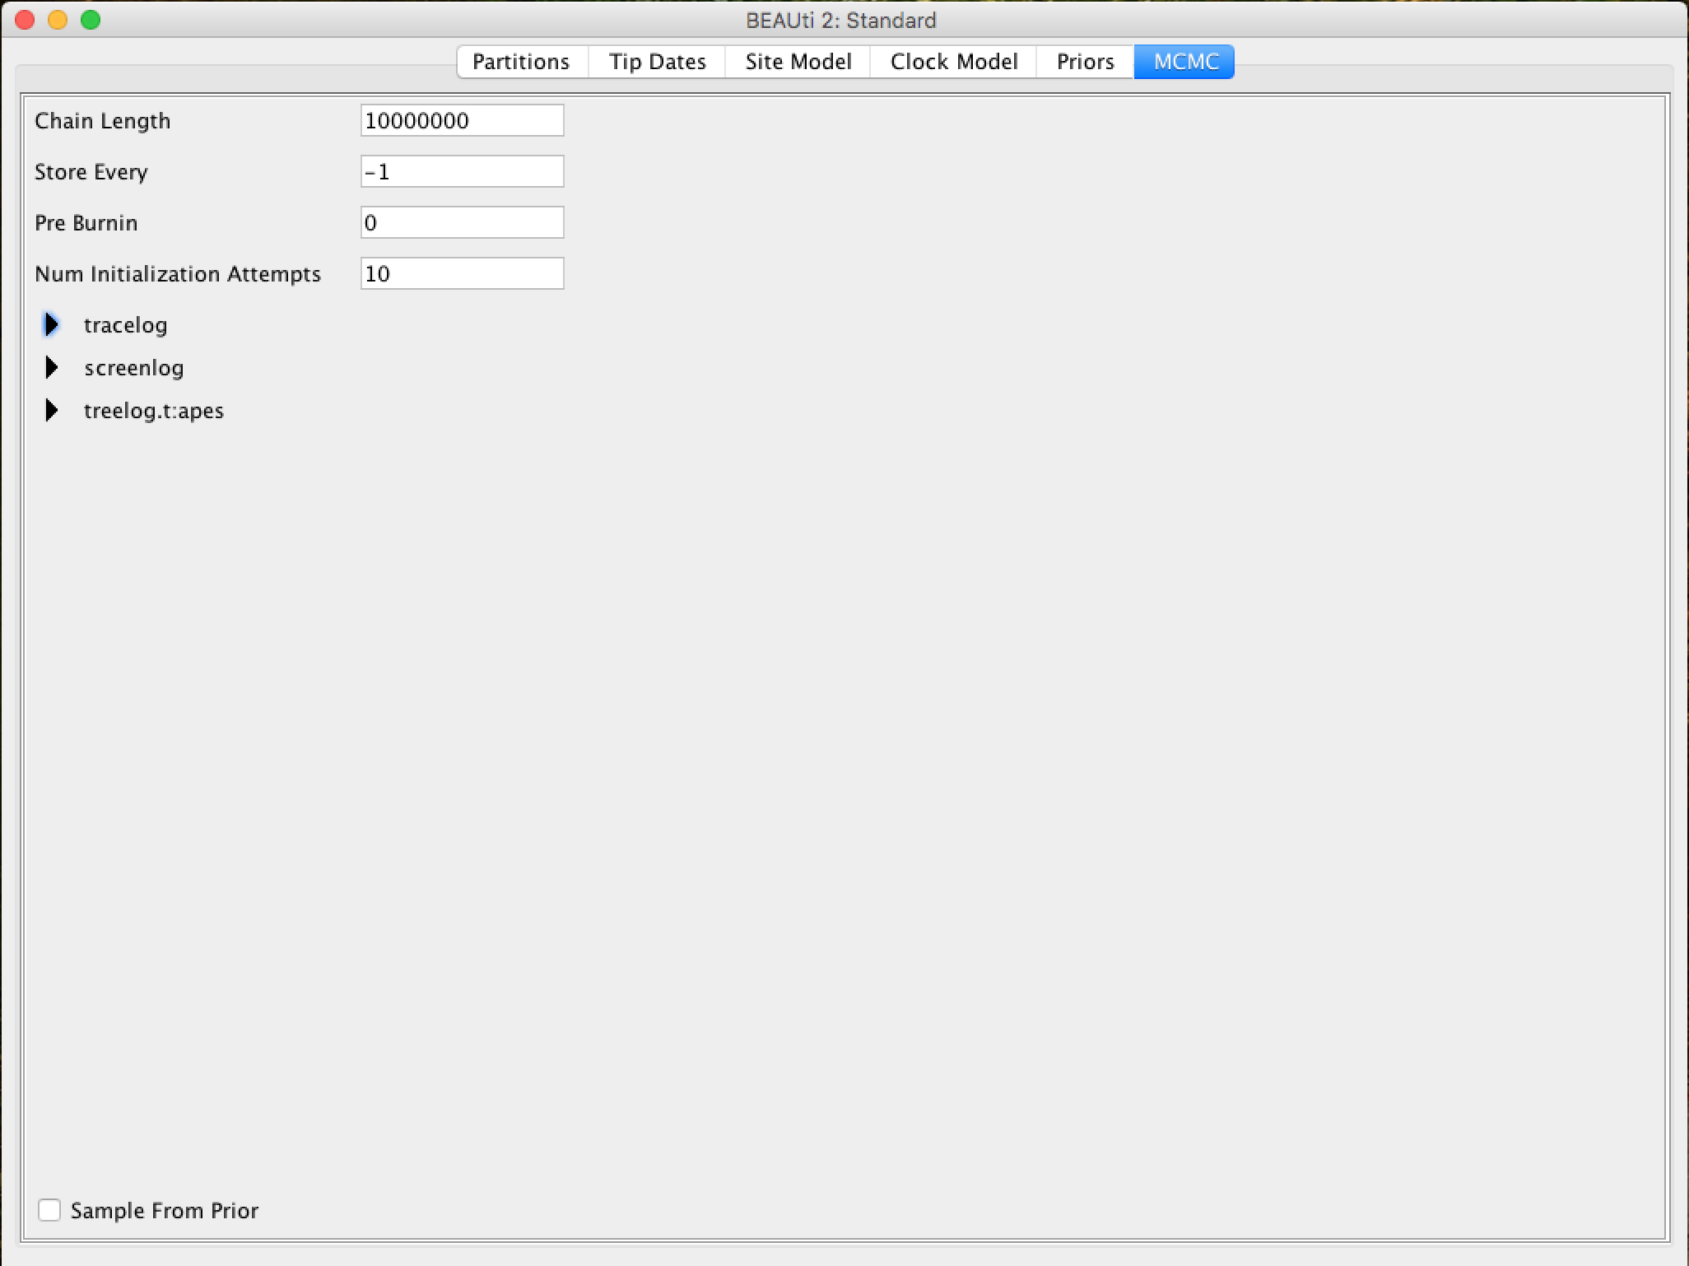The width and height of the screenshot is (1689, 1266).
Task: Close the BEAUti window with red button
Action: tap(25, 20)
